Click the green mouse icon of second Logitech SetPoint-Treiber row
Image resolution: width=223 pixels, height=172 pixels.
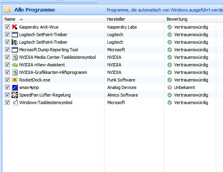[15, 42]
